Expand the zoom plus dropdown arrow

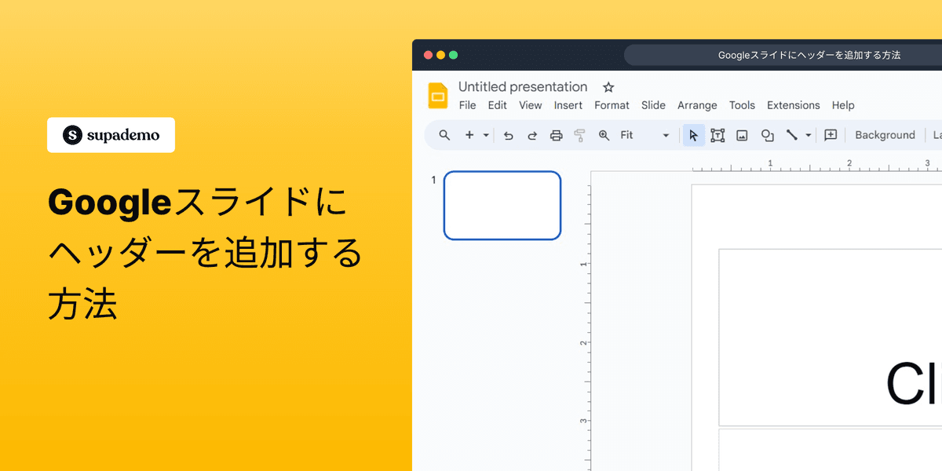tap(485, 135)
